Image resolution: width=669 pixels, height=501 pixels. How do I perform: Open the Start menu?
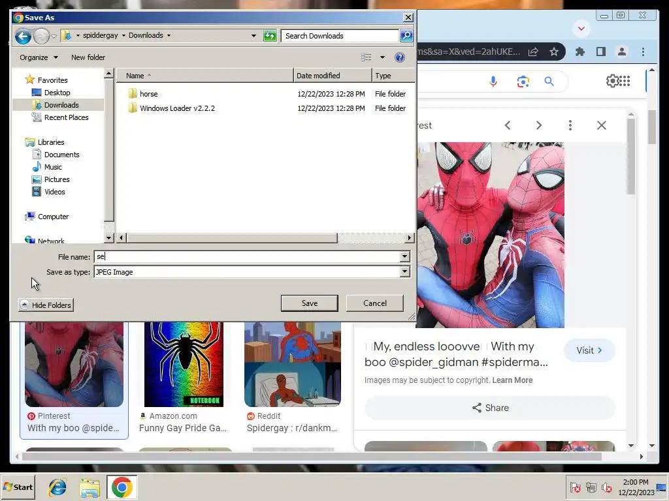(18, 487)
